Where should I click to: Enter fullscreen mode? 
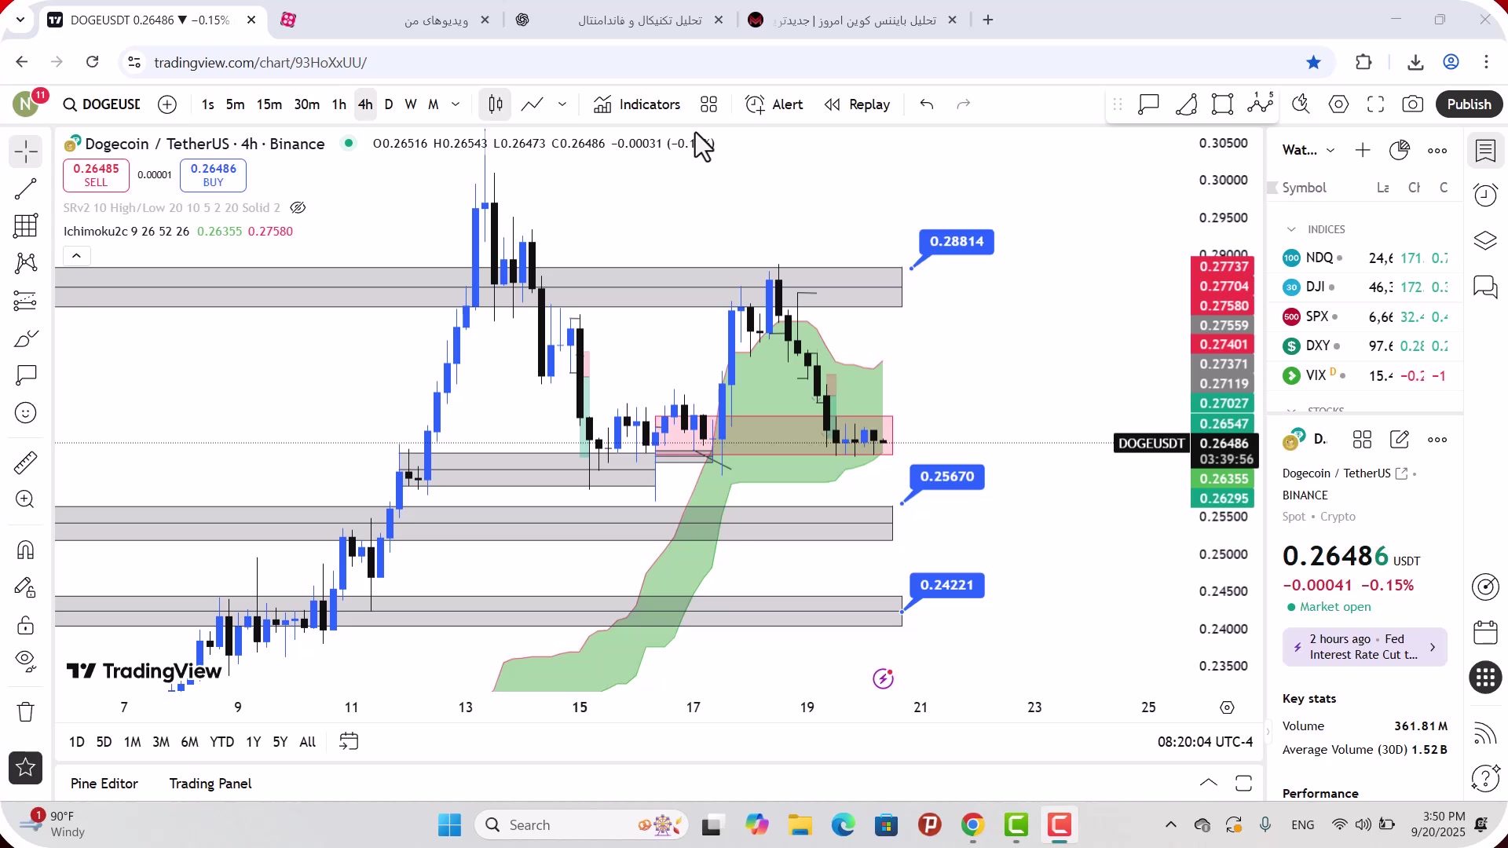[1375, 104]
